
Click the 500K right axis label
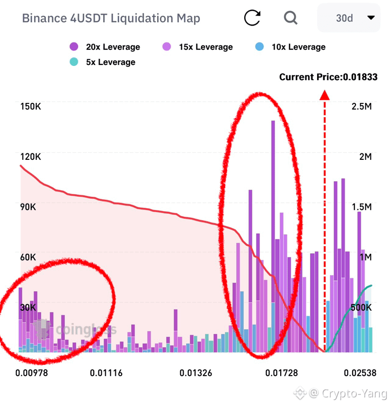(361, 307)
